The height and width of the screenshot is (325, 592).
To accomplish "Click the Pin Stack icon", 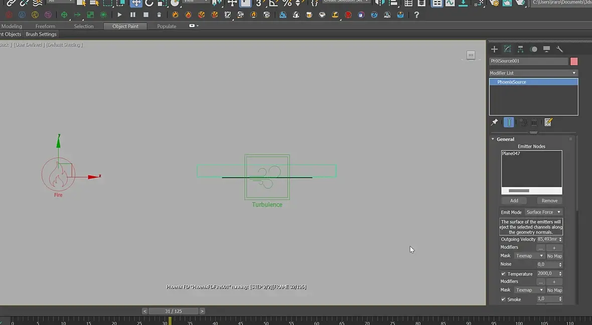I will tap(494, 122).
